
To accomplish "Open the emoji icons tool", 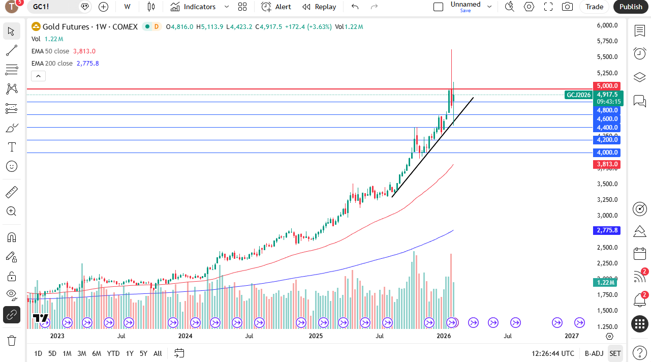I will click(x=11, y=166).
